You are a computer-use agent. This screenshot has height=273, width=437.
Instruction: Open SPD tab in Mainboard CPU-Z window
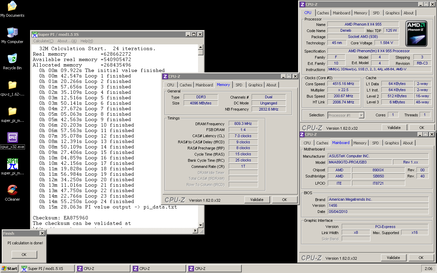(x=376, y=143)
